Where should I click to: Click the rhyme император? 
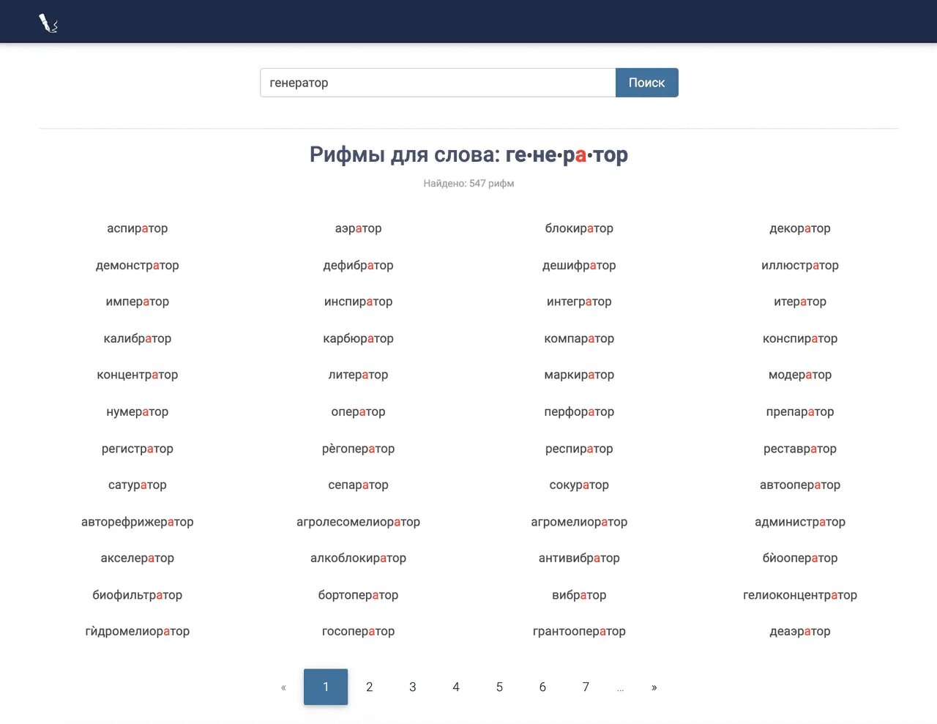click(138, 302)
